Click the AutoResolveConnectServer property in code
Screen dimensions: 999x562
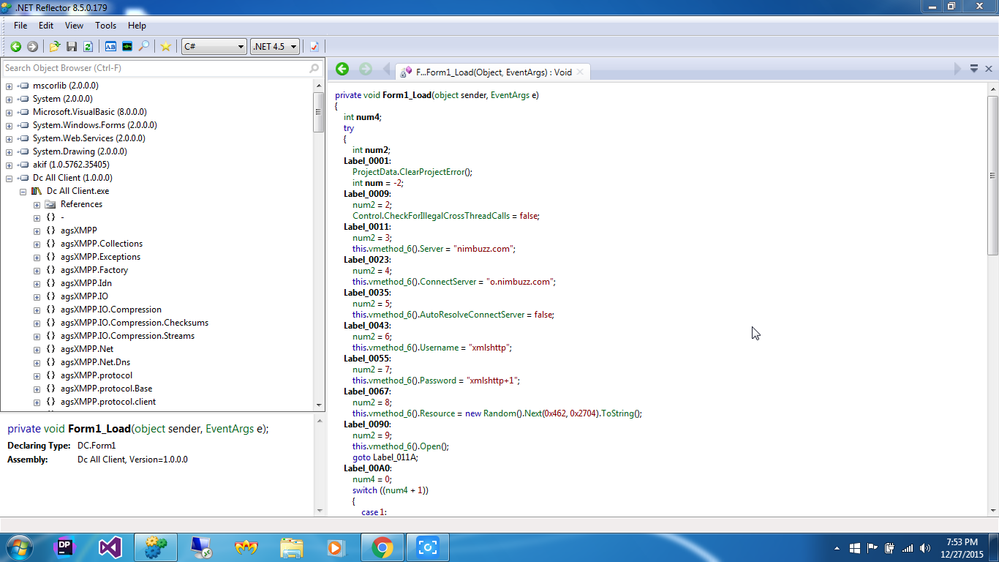(x=472, y=315)
